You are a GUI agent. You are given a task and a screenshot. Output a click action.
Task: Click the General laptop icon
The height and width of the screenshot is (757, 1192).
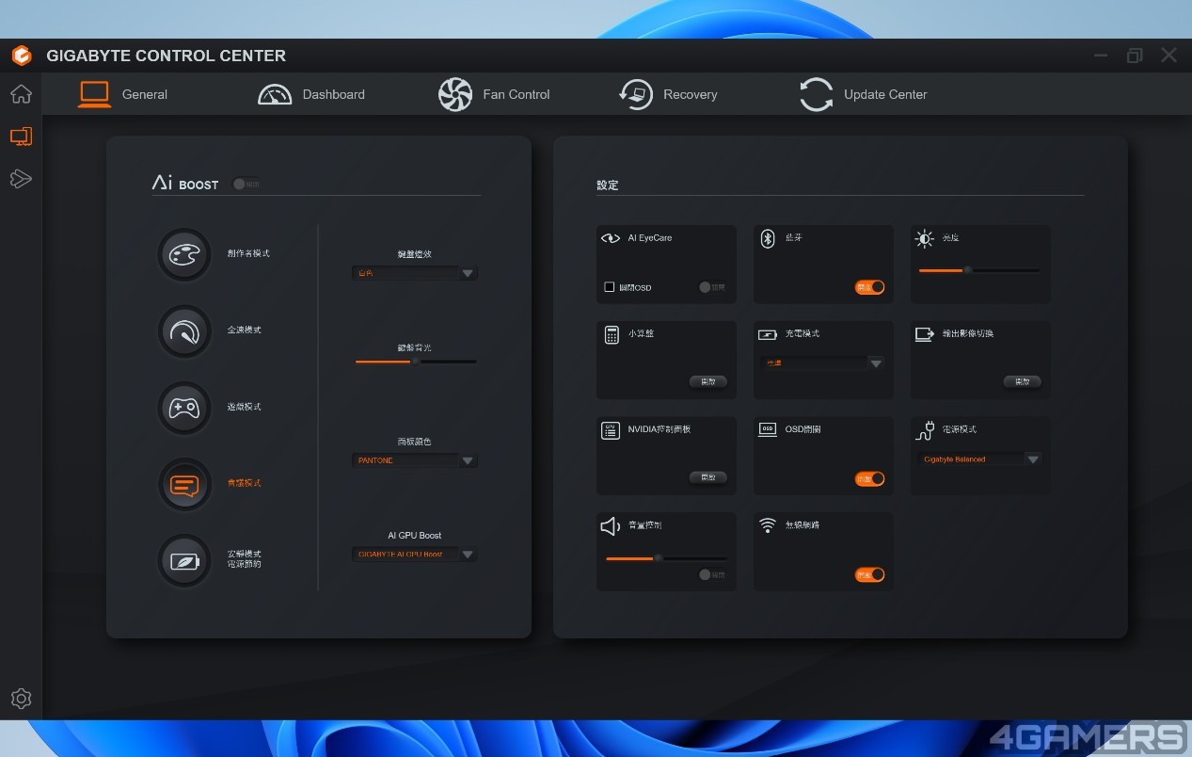94,94
